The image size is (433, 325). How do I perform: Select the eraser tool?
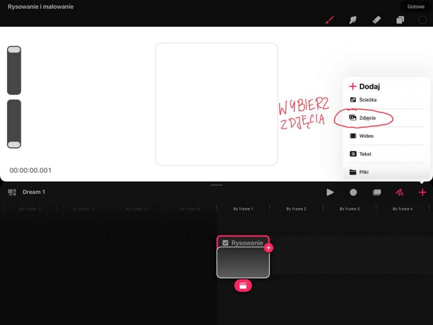[377, 20]
